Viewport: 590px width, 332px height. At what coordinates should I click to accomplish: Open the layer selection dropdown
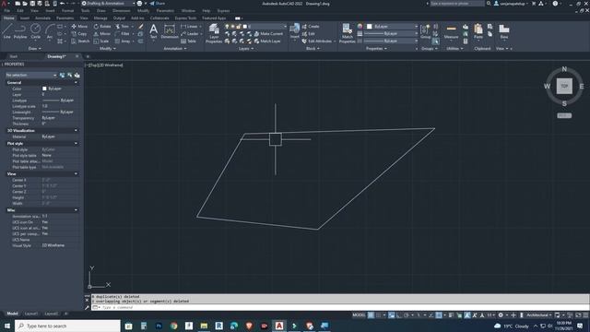pyautogui.click(x=265, y=27)
